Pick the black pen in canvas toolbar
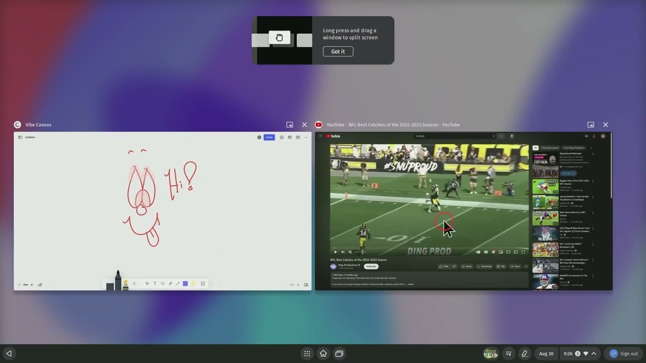 coord(118,281)
